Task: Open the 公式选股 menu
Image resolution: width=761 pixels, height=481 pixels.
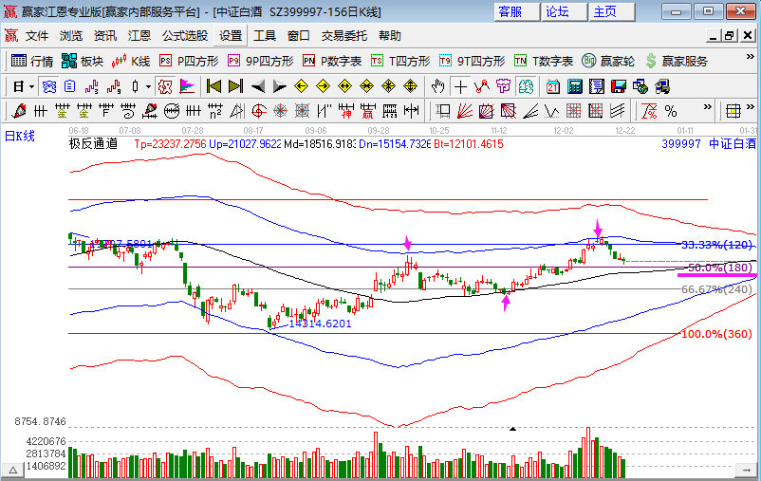Action: 185,36
